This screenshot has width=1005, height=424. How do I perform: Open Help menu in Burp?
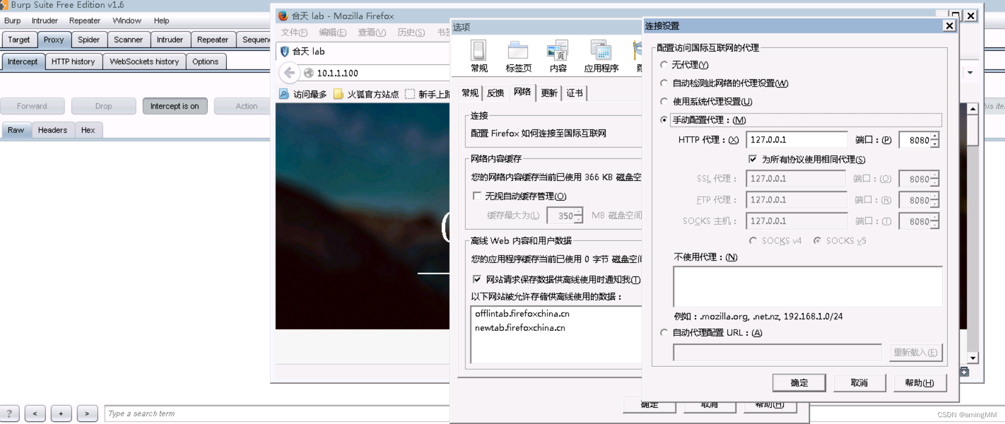[x=161, y=21]
